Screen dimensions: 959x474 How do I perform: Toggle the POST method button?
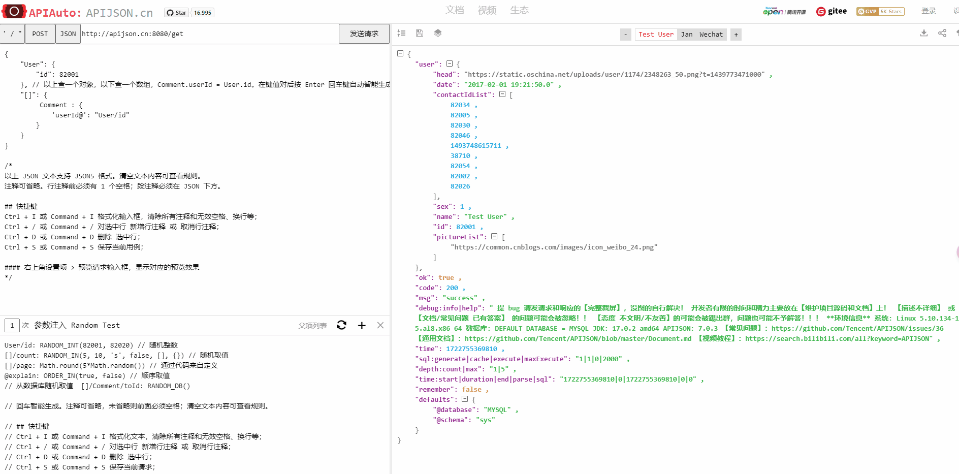(40, 34)
